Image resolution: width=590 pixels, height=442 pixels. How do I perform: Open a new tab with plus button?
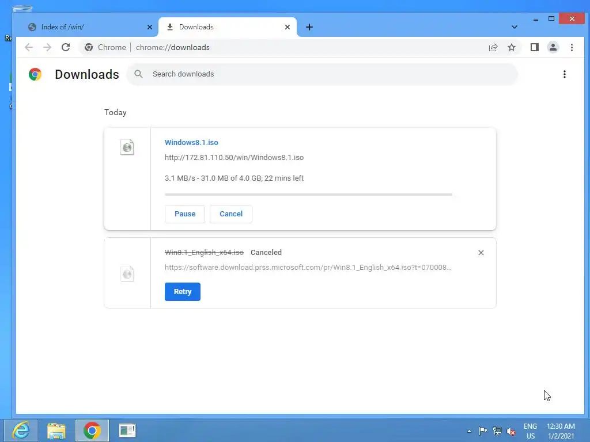click(x=309, y=27)
